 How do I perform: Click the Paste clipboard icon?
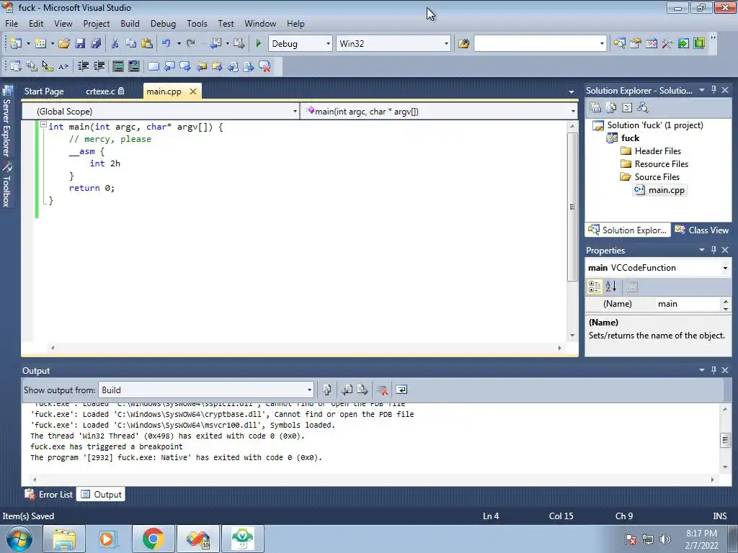click(x=147, y=44)
